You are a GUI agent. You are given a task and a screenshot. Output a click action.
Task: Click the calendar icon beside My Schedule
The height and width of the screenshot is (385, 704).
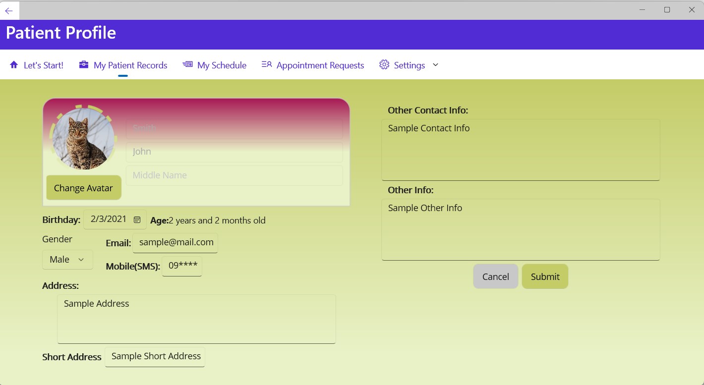tap(187, 64)
